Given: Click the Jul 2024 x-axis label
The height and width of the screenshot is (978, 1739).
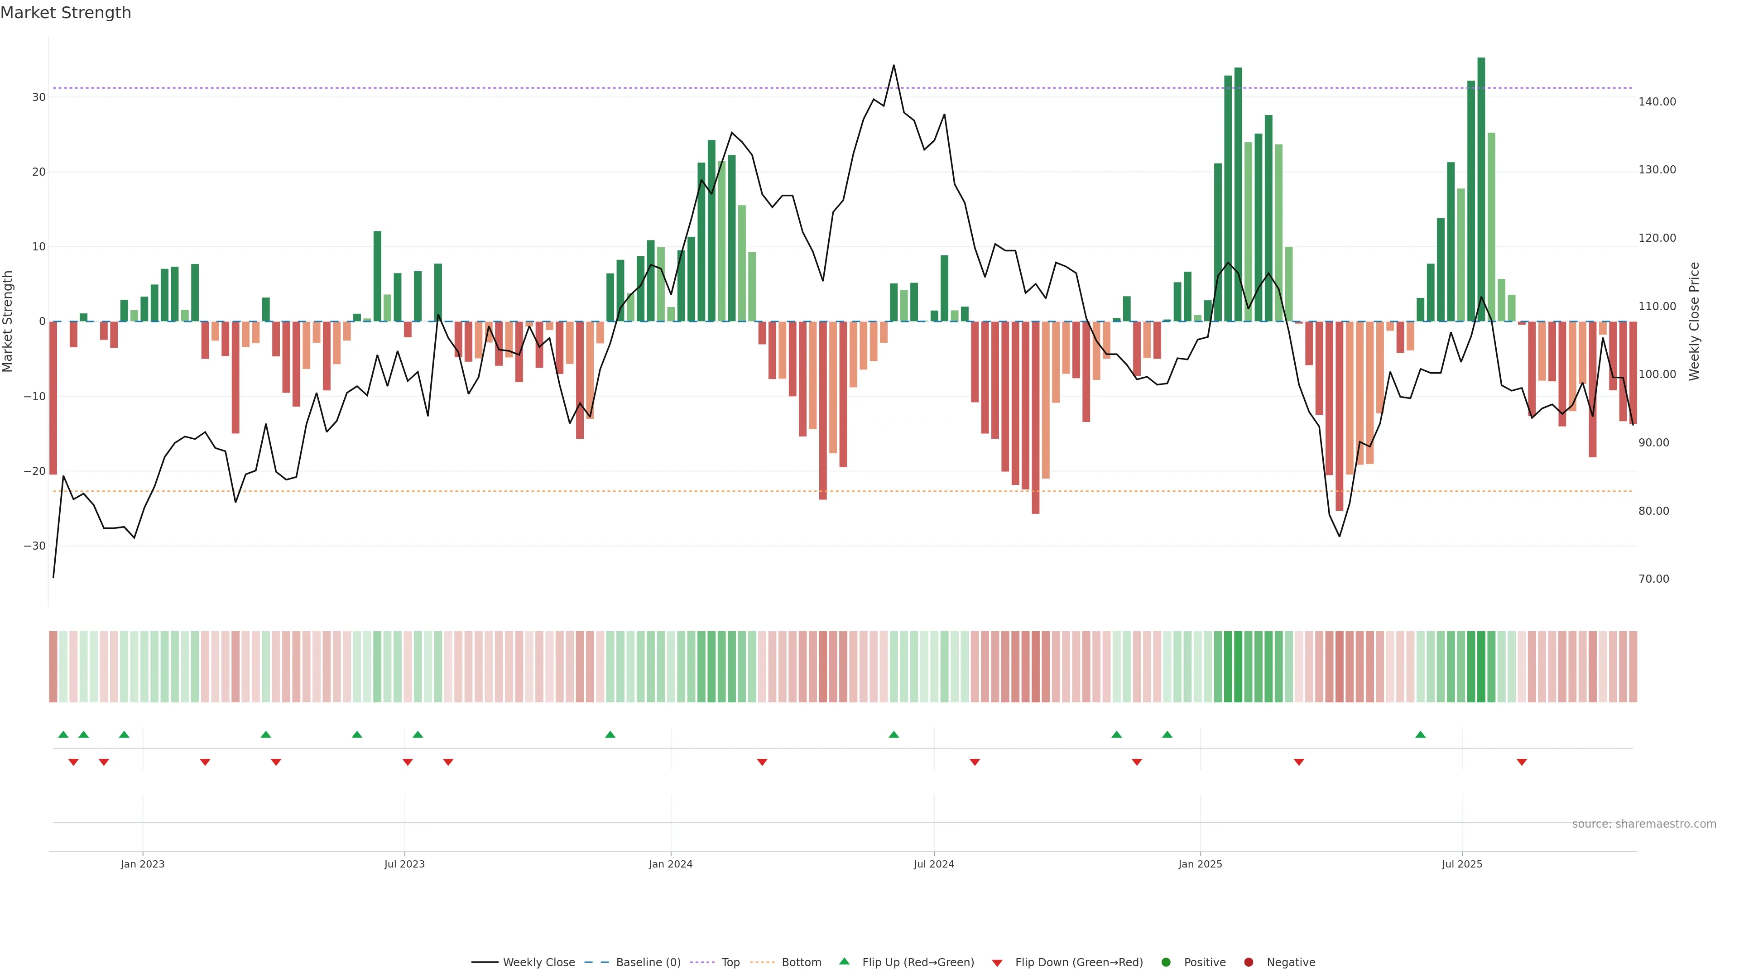Looking at the screenshot, I should coord(934,864).
